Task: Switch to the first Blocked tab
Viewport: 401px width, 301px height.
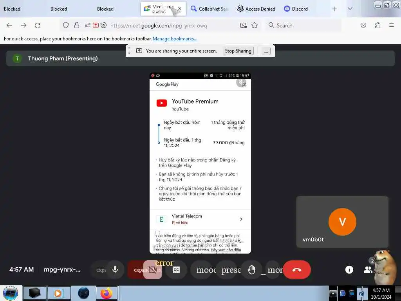Action: 12,9
